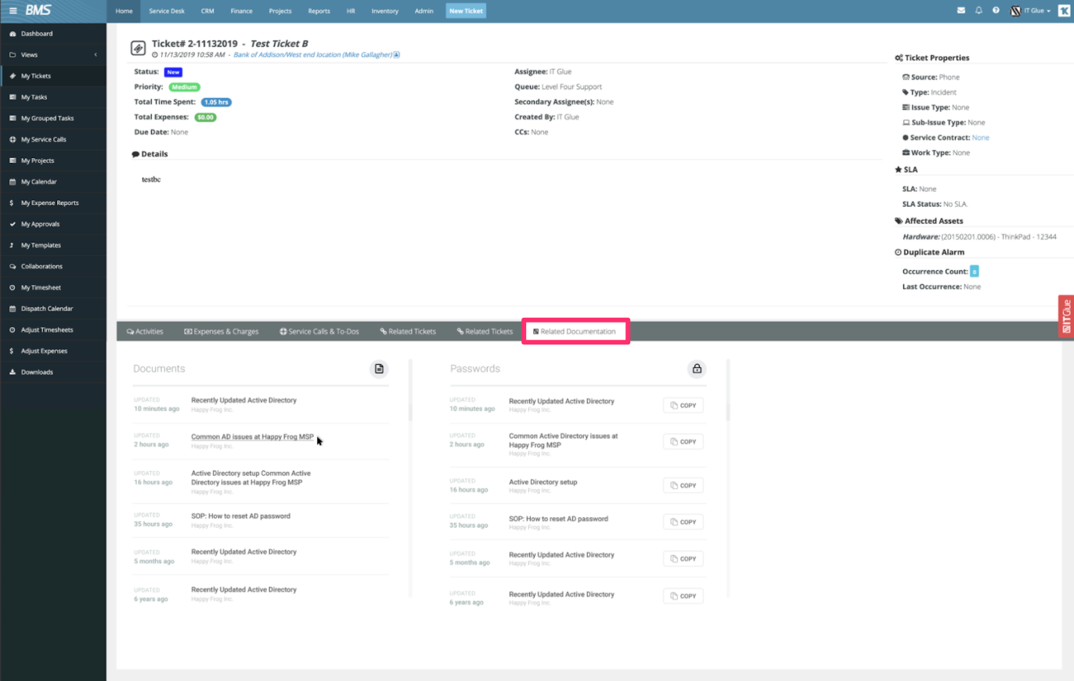The width and height of the screenshot is (1074, 681).
Task: Select the Home menu
Action: click(124, 11)
